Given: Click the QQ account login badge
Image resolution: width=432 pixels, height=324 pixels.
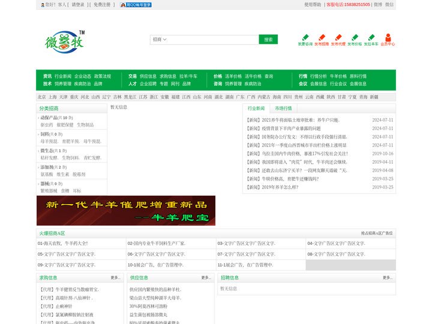Looking at the screenshot, I should [136, 5].
